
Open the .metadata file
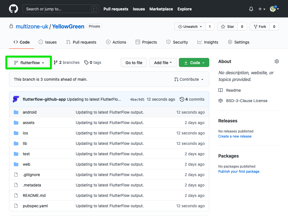[32, 185]
